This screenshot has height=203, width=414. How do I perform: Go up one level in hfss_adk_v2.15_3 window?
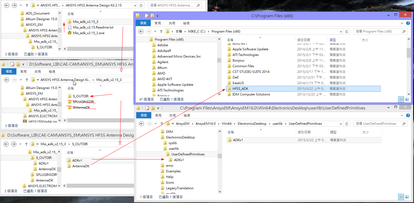pos(26,79)
